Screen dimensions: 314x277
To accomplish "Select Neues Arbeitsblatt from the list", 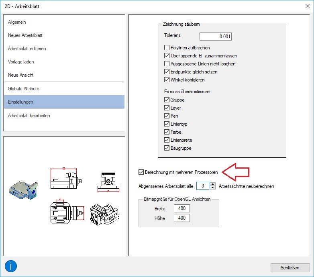I will [25, 35].
